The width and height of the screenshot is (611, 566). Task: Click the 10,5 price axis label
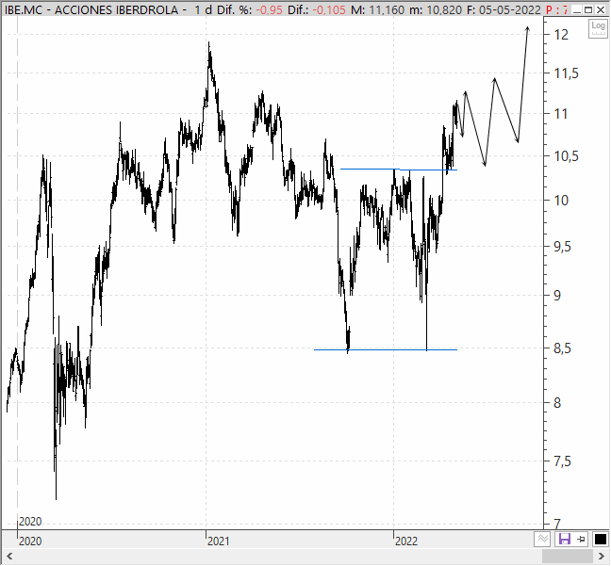click(567, 156)
